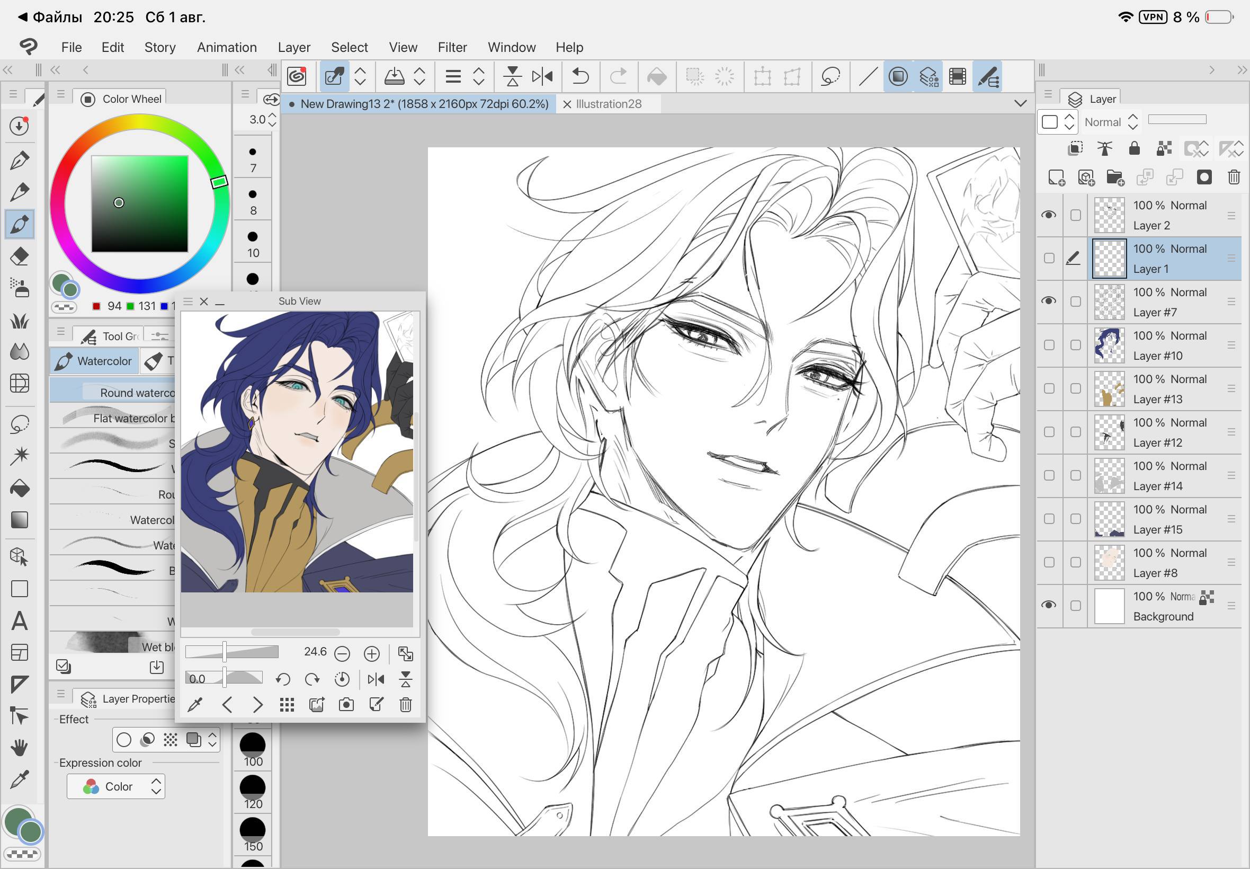Select the Auto select magic wand tool
Viewport: 1250px width, 869px height.
[20, 456]
